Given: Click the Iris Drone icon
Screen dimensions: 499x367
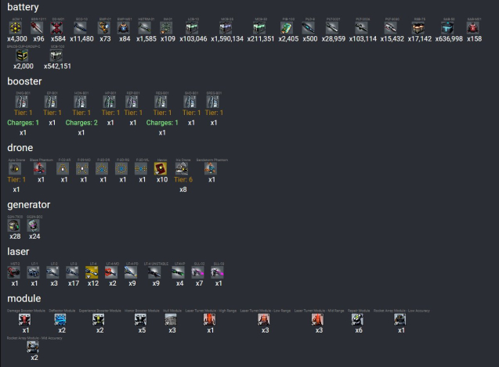Looking at the screenshot, I should click(x=183, y=167).
